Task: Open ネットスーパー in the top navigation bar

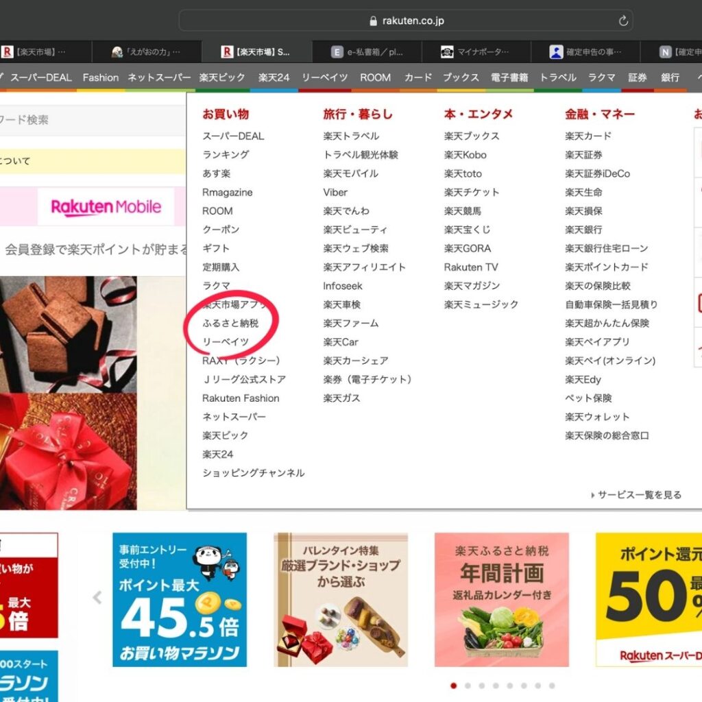Action: point(159,77)
